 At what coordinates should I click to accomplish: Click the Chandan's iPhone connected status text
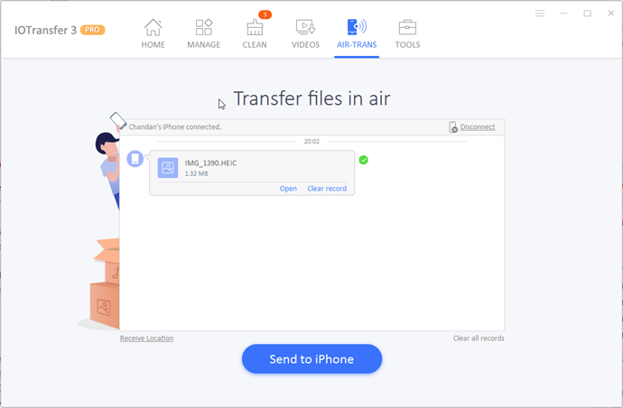pos(175,127)
